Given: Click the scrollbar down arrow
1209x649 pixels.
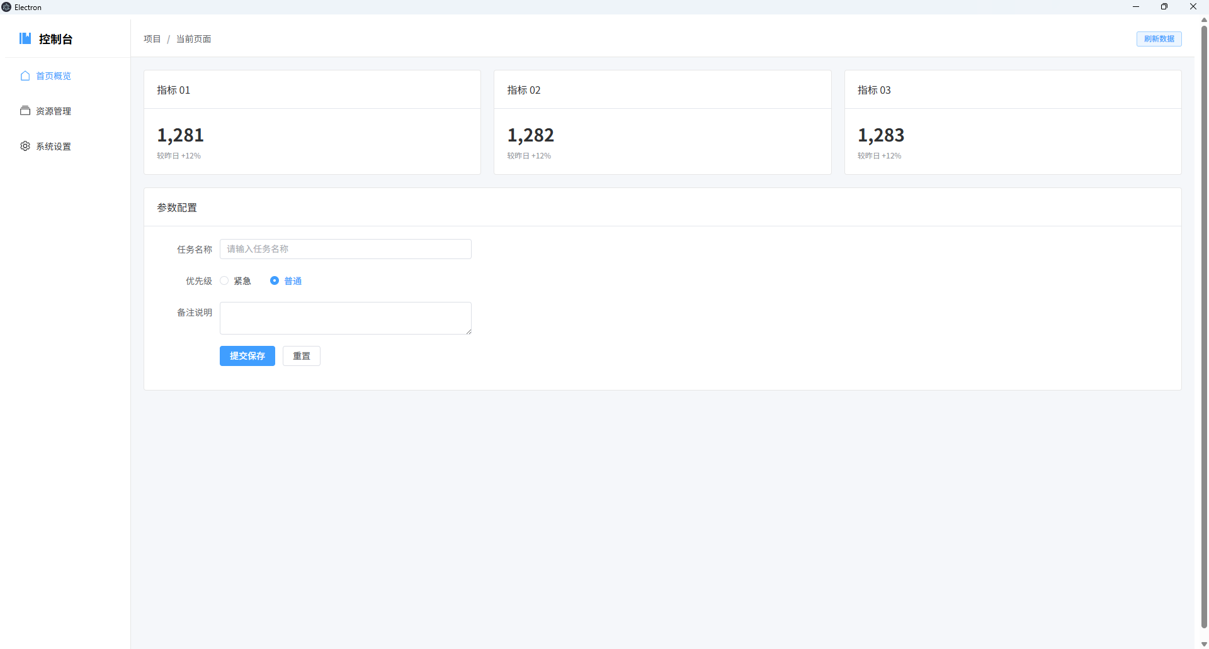Looking at the screenshot, I should (1204, 644).
